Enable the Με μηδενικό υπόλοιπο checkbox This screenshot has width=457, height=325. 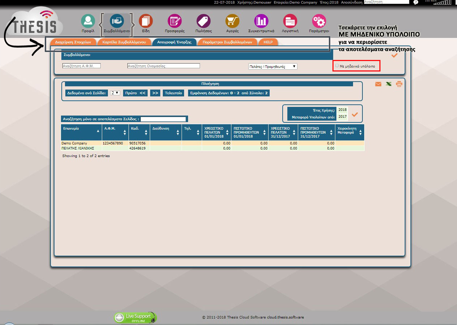[337, 66]
